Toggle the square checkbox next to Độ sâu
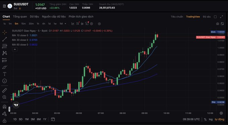The height and width of the screenshot is (125, 228). pyautogui.click(x=215, y=17)
